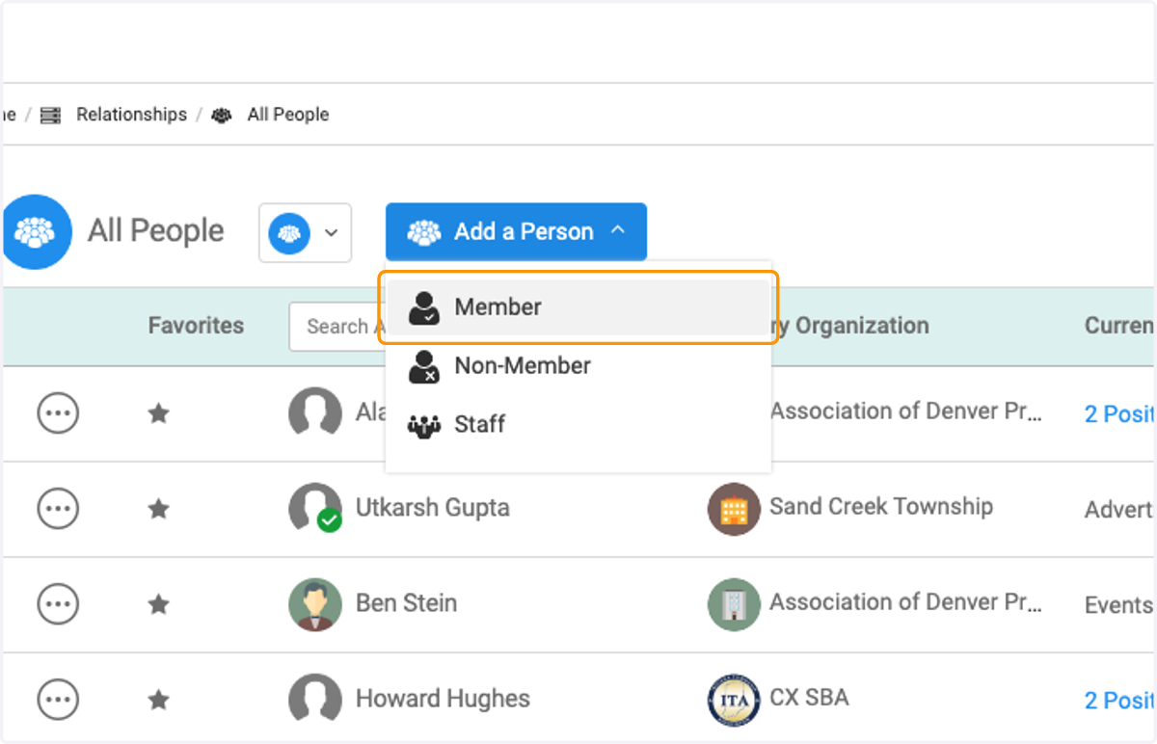Open Utkarsh Gupta's name
The width and height of the screenshot is (1157, 744).
point(433,508)
